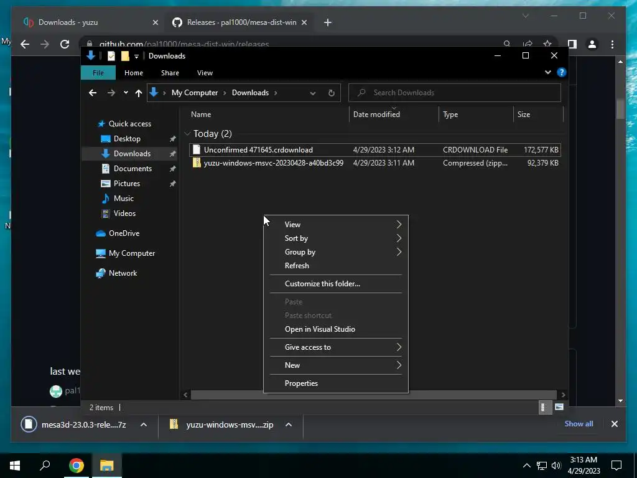Click Chrome icon in taskbar

(76, 465)
